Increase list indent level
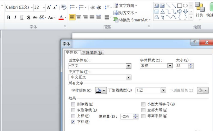The width and height of the screenshot is (213, 131). point(99,7)
